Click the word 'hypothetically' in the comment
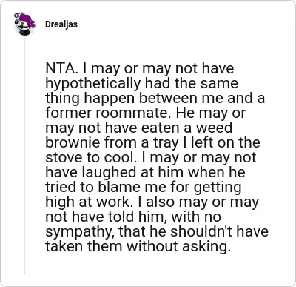 [92, 84]
